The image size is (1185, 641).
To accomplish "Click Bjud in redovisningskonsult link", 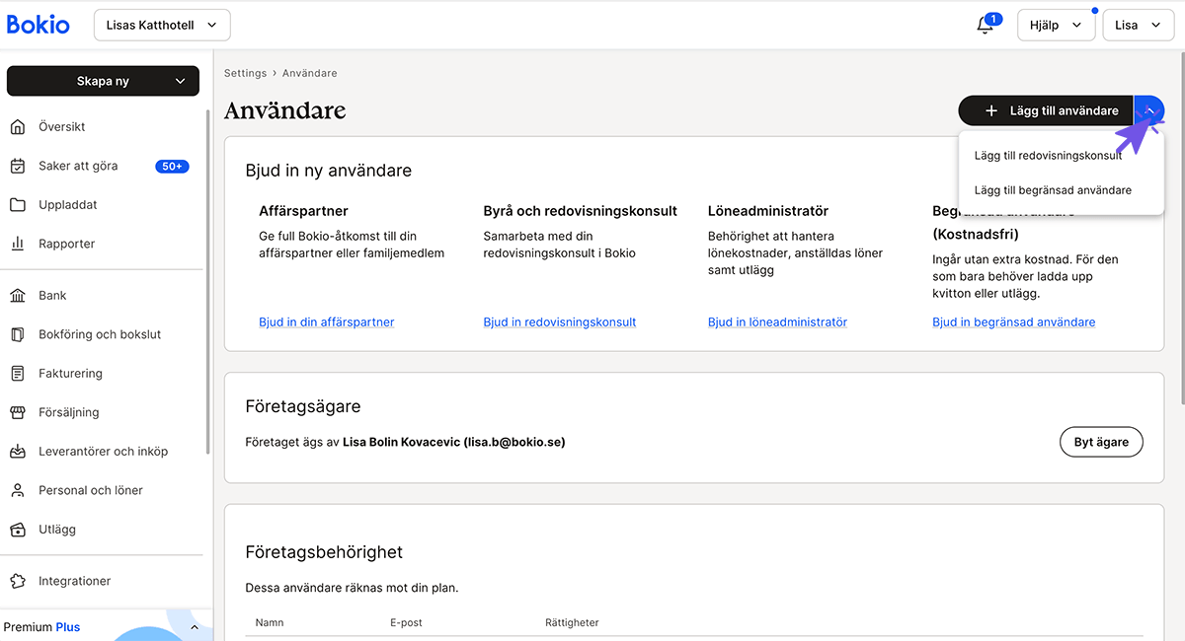I will (560, 321).
